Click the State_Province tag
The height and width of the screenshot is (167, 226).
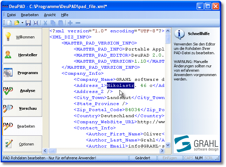point(101,104)
